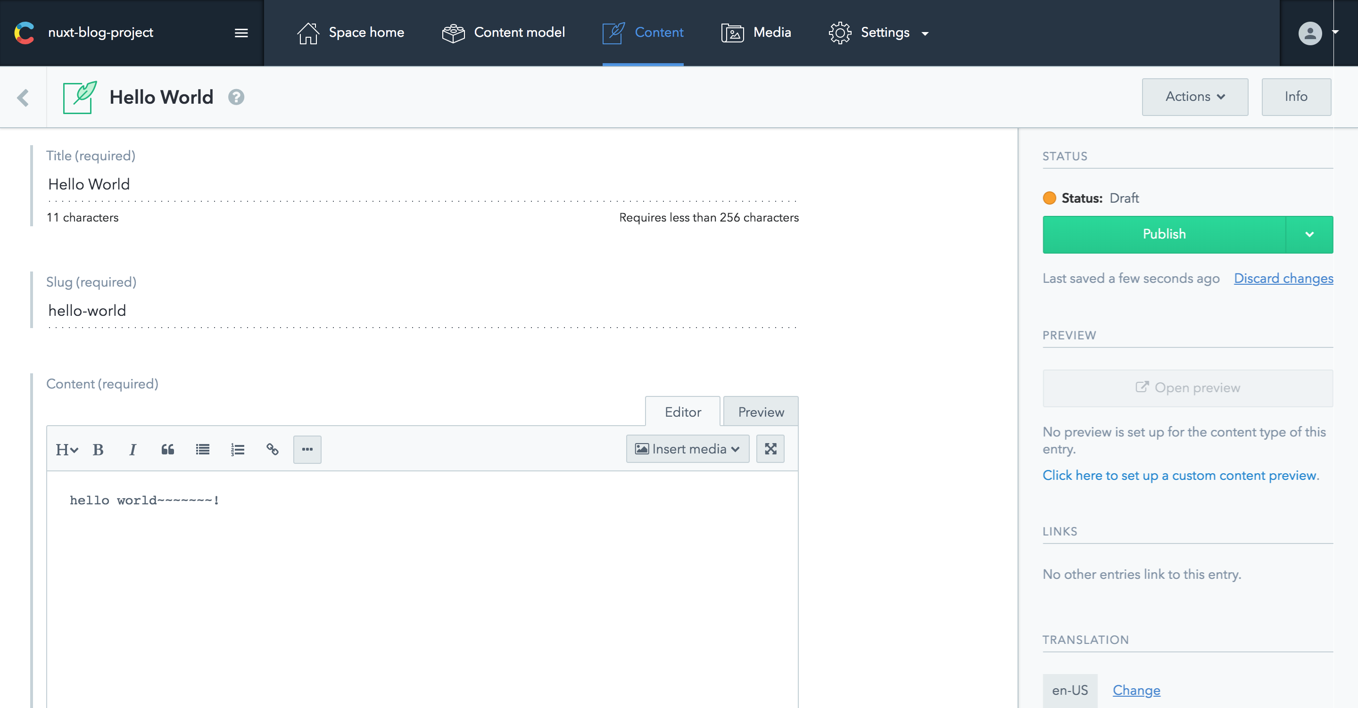This screenshot has width=1358, height=708.
Task: Click the Contentful logo icon
Action: click(x=24, y=33)
